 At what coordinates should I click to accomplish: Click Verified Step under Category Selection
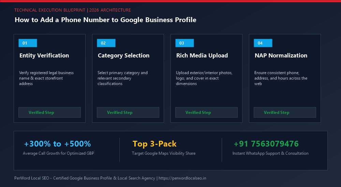click(x=128, y=113)
